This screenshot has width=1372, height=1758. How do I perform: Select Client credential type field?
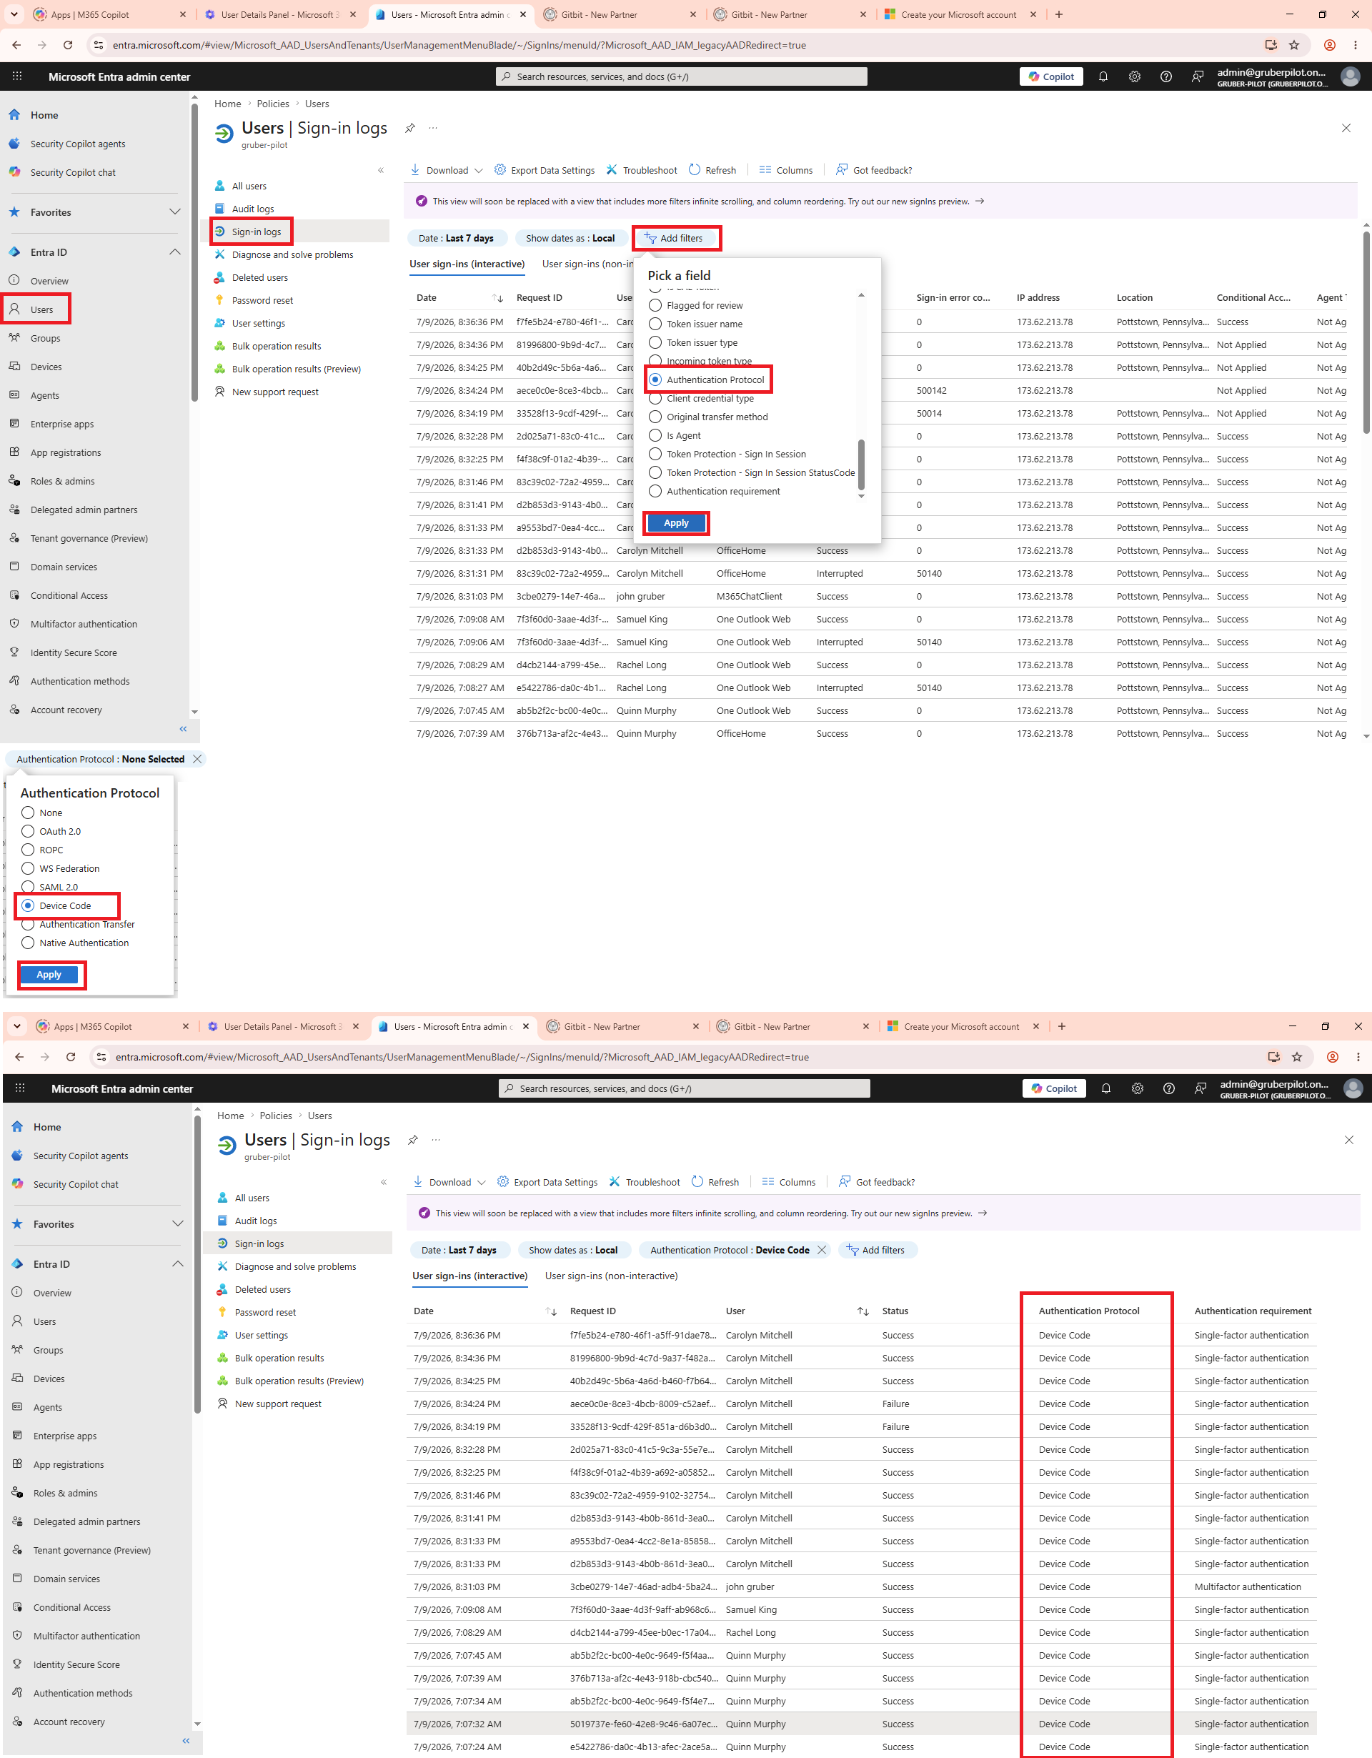[702, 399]
